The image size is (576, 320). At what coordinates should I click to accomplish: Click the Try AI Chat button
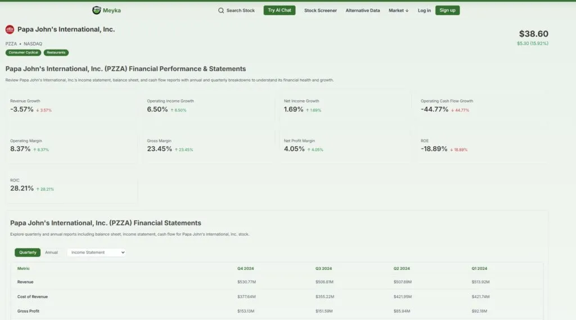[279, 10]
